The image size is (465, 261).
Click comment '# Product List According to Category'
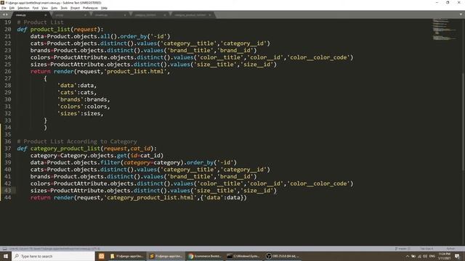click(x=77, y=141)
